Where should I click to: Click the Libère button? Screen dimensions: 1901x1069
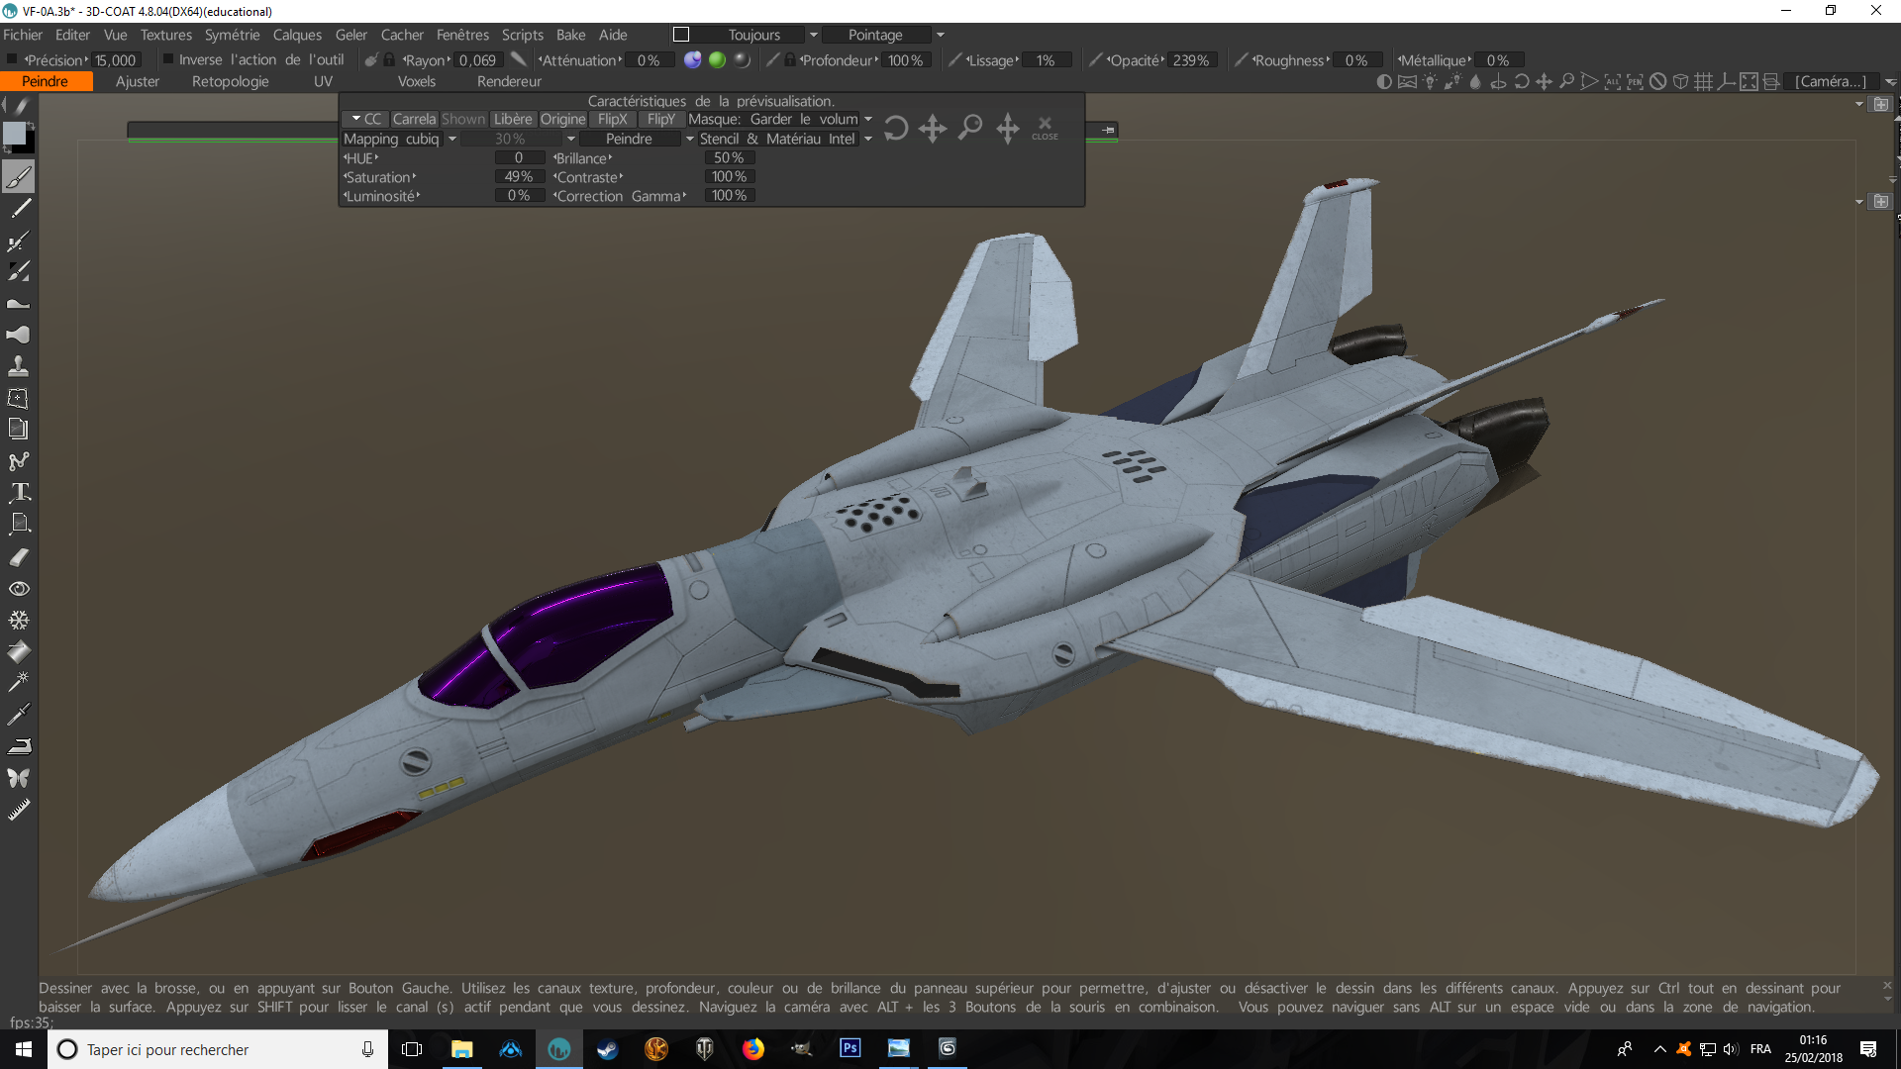(x=513, y=119)
